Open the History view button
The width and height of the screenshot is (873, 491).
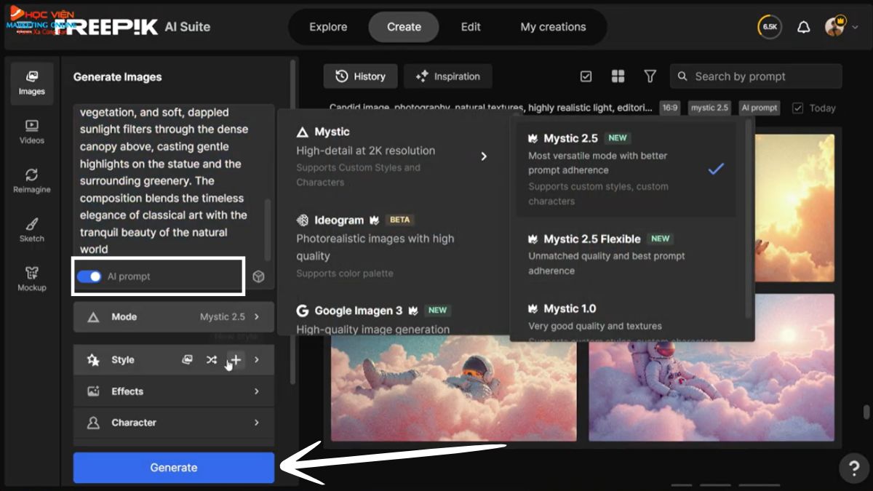[x=361, y=76]
